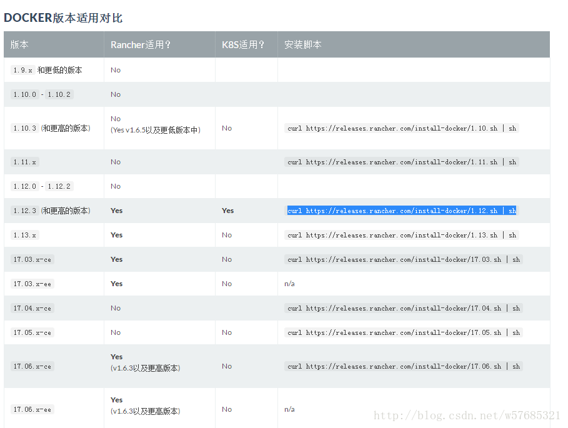Click the install-docker/17.05.sh curl command
This screenshot has height=428, width=568.
[x=404, y=332]
